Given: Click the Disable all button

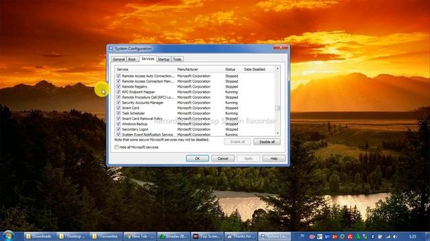Looking at the screenshot, I should (x=267, y=142).
